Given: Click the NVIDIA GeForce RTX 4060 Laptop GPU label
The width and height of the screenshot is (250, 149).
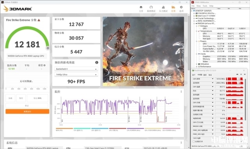Looking at the screenshot, I should pos(26,56).
